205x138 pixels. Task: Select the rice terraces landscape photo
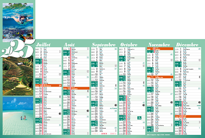(x=18, y=76)
